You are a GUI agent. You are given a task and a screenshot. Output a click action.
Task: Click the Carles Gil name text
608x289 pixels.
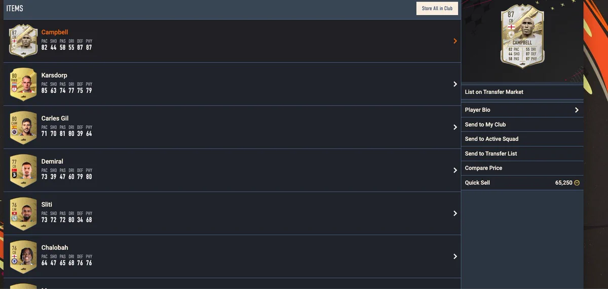(55, 119)
